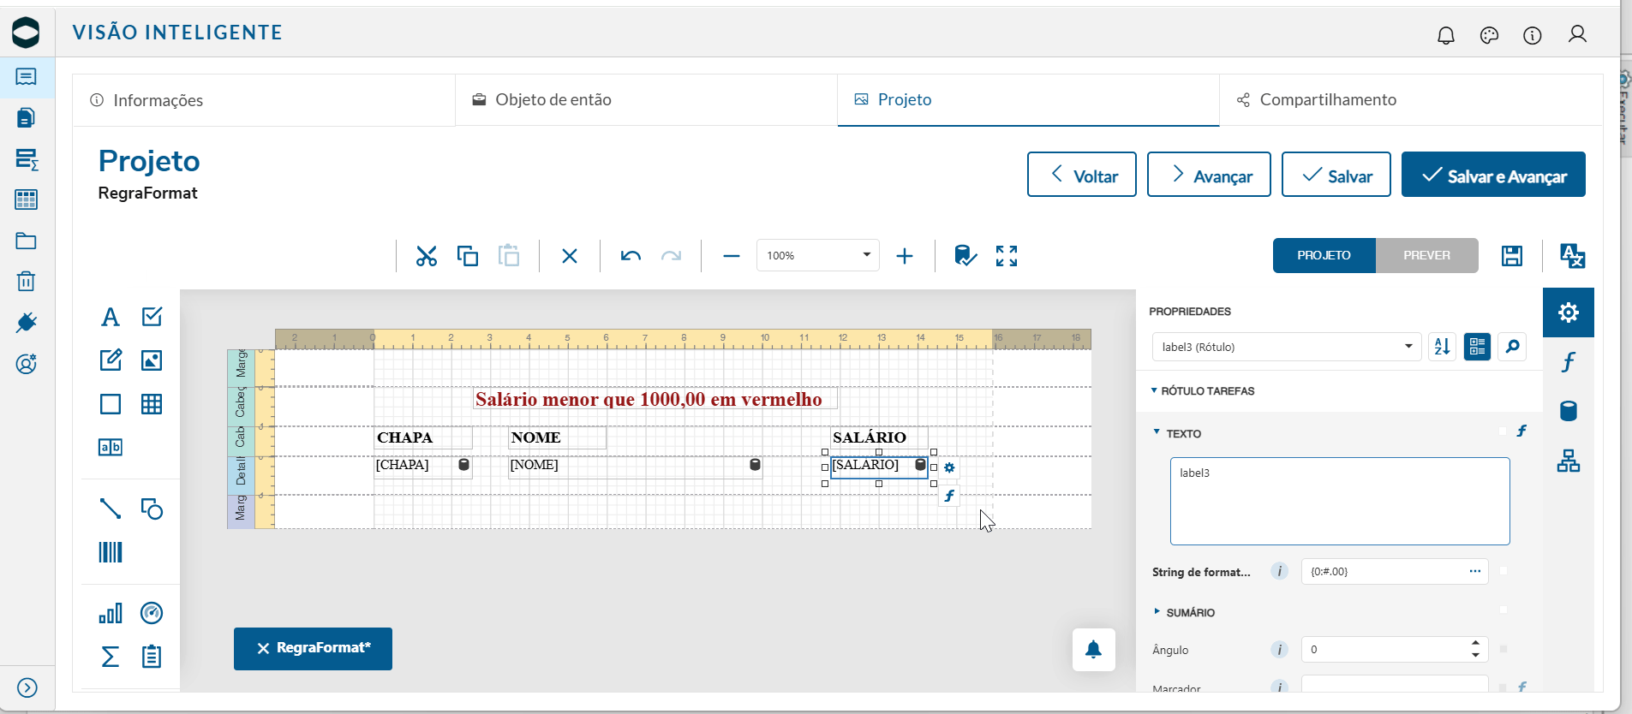
Task: Select the rich text edit tool
Action: (x=111, y=360)
